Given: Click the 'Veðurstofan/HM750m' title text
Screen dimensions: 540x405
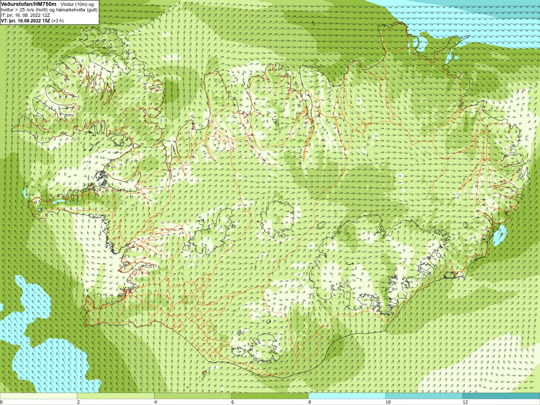Looking at the screenshot, I should pyautogui.click(x=28, y=4).
